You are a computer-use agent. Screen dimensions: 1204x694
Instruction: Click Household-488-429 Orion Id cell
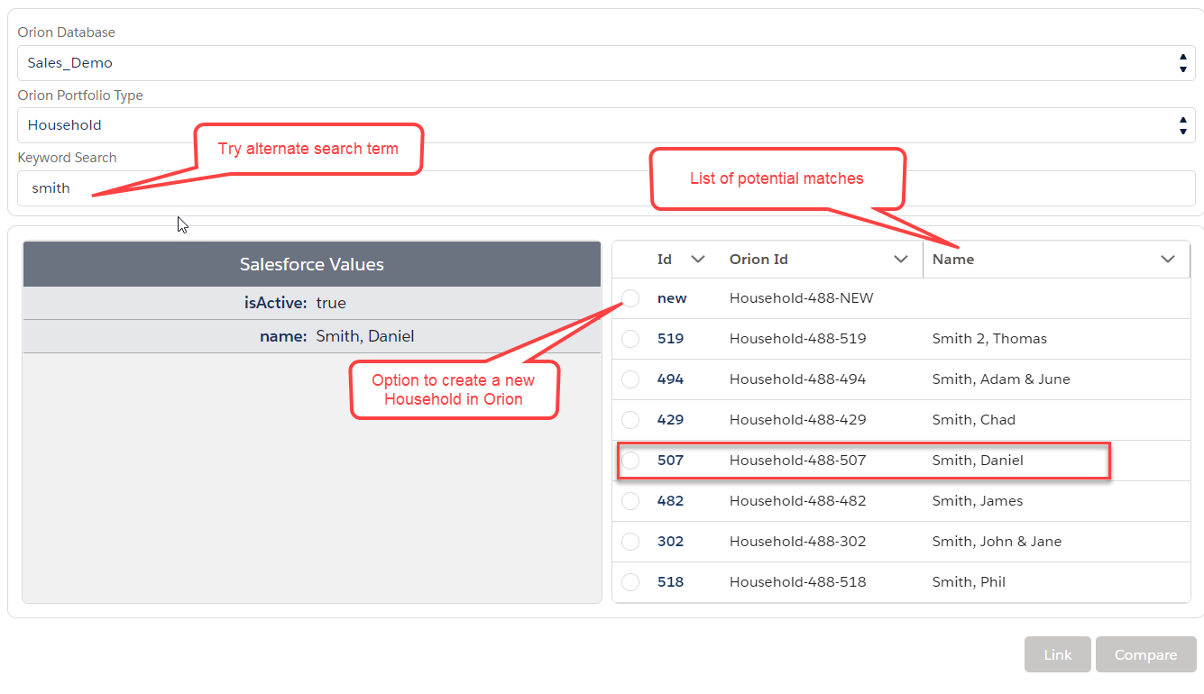click(797, 420)
